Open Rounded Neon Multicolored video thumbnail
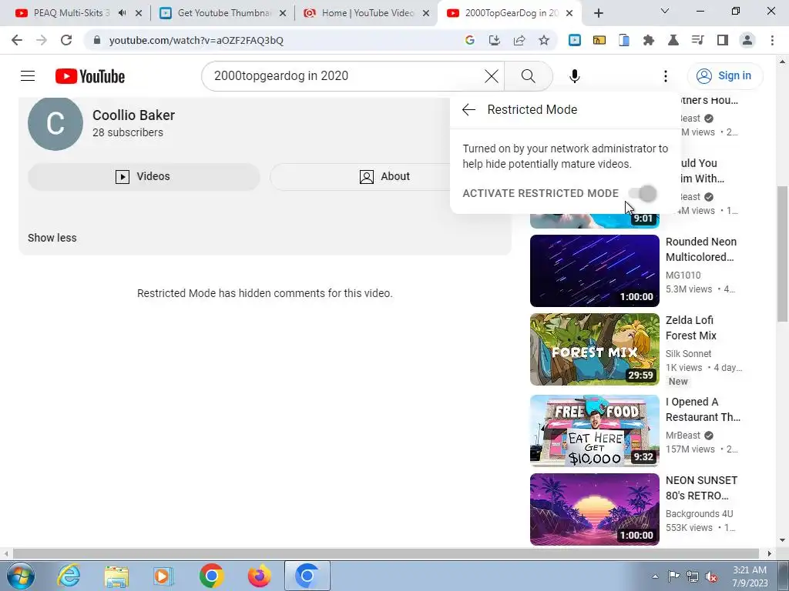 pos(594,271)
